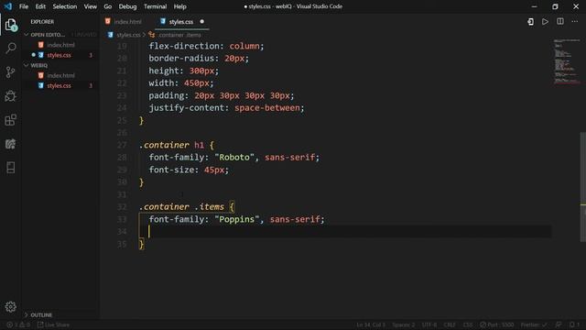Select index.html under Open Editors

pos(60,45)
